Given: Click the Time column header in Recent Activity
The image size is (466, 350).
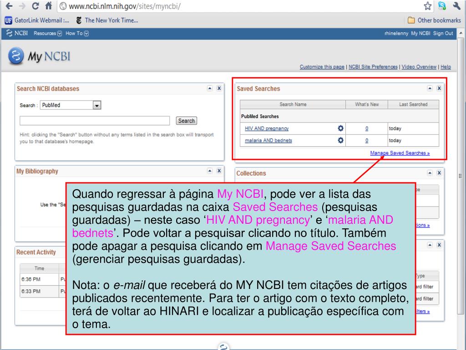Looking at the screenshot, I should pyautogui.click(x=39, y=268).
